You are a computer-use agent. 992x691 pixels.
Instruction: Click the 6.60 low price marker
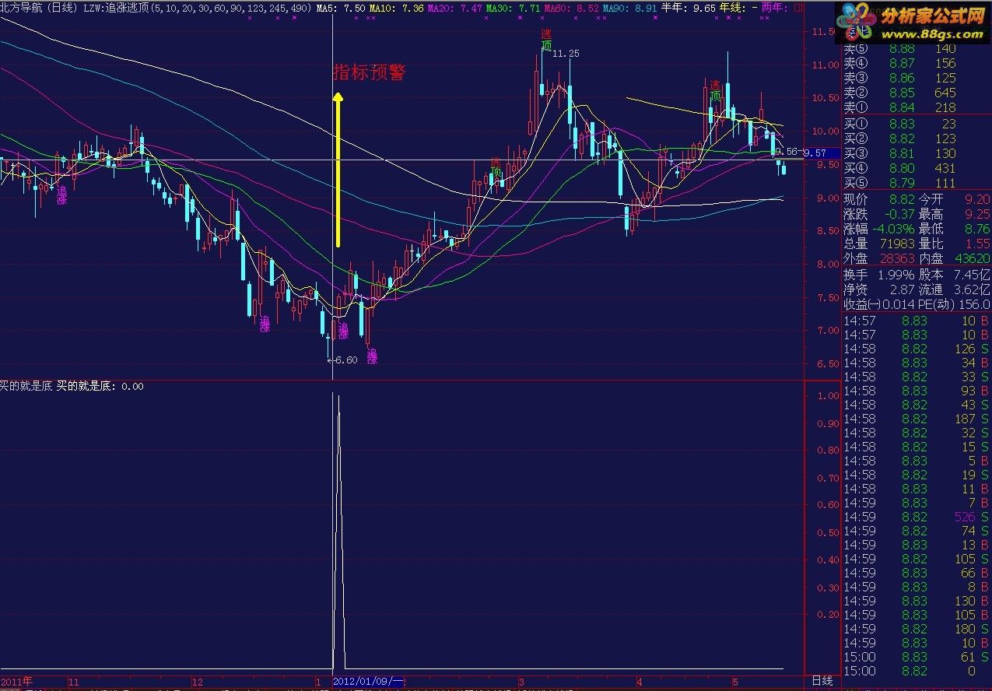coord(345,360)
